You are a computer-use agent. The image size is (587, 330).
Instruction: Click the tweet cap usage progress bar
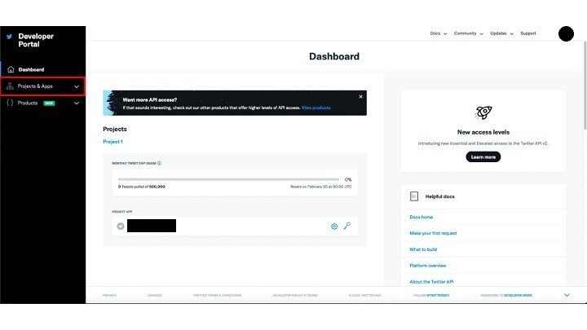tap(228, 179)
